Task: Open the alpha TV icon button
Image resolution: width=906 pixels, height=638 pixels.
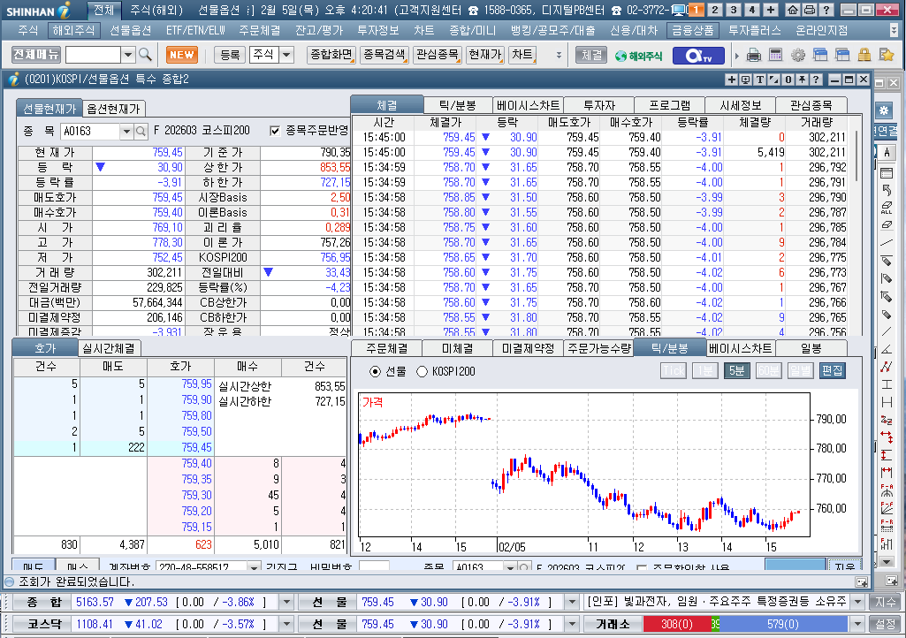Action: tap(697, 56)
